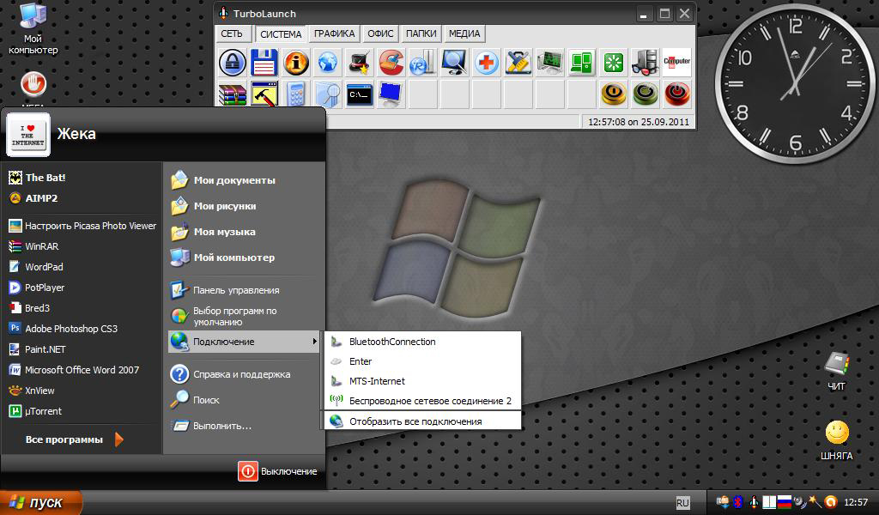Open Настроить Picasa Photo Viewer

[x=82, y=226]
